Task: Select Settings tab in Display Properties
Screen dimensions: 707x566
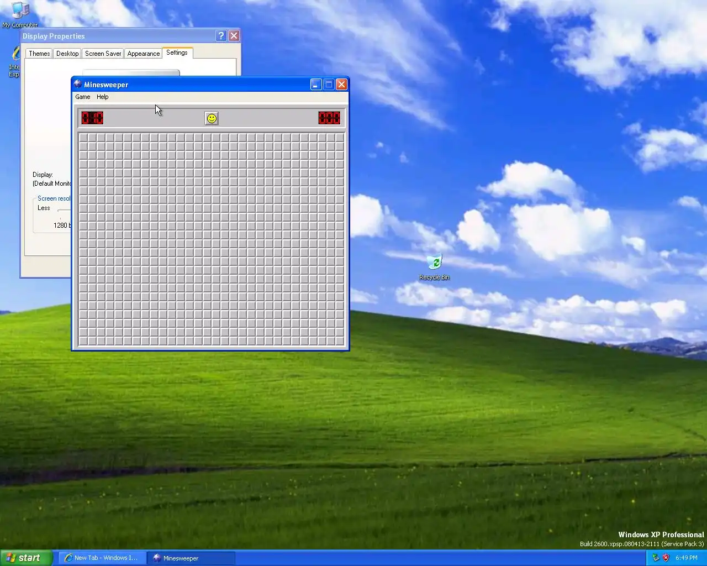Action: [x=177, y=53]
